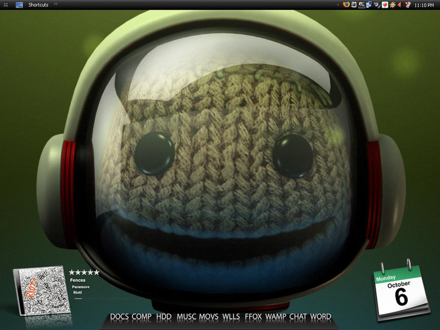Click the artist name Paramore

[81, 287]
